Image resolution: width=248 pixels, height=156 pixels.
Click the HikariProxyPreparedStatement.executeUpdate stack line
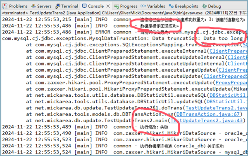pos(137,89)
